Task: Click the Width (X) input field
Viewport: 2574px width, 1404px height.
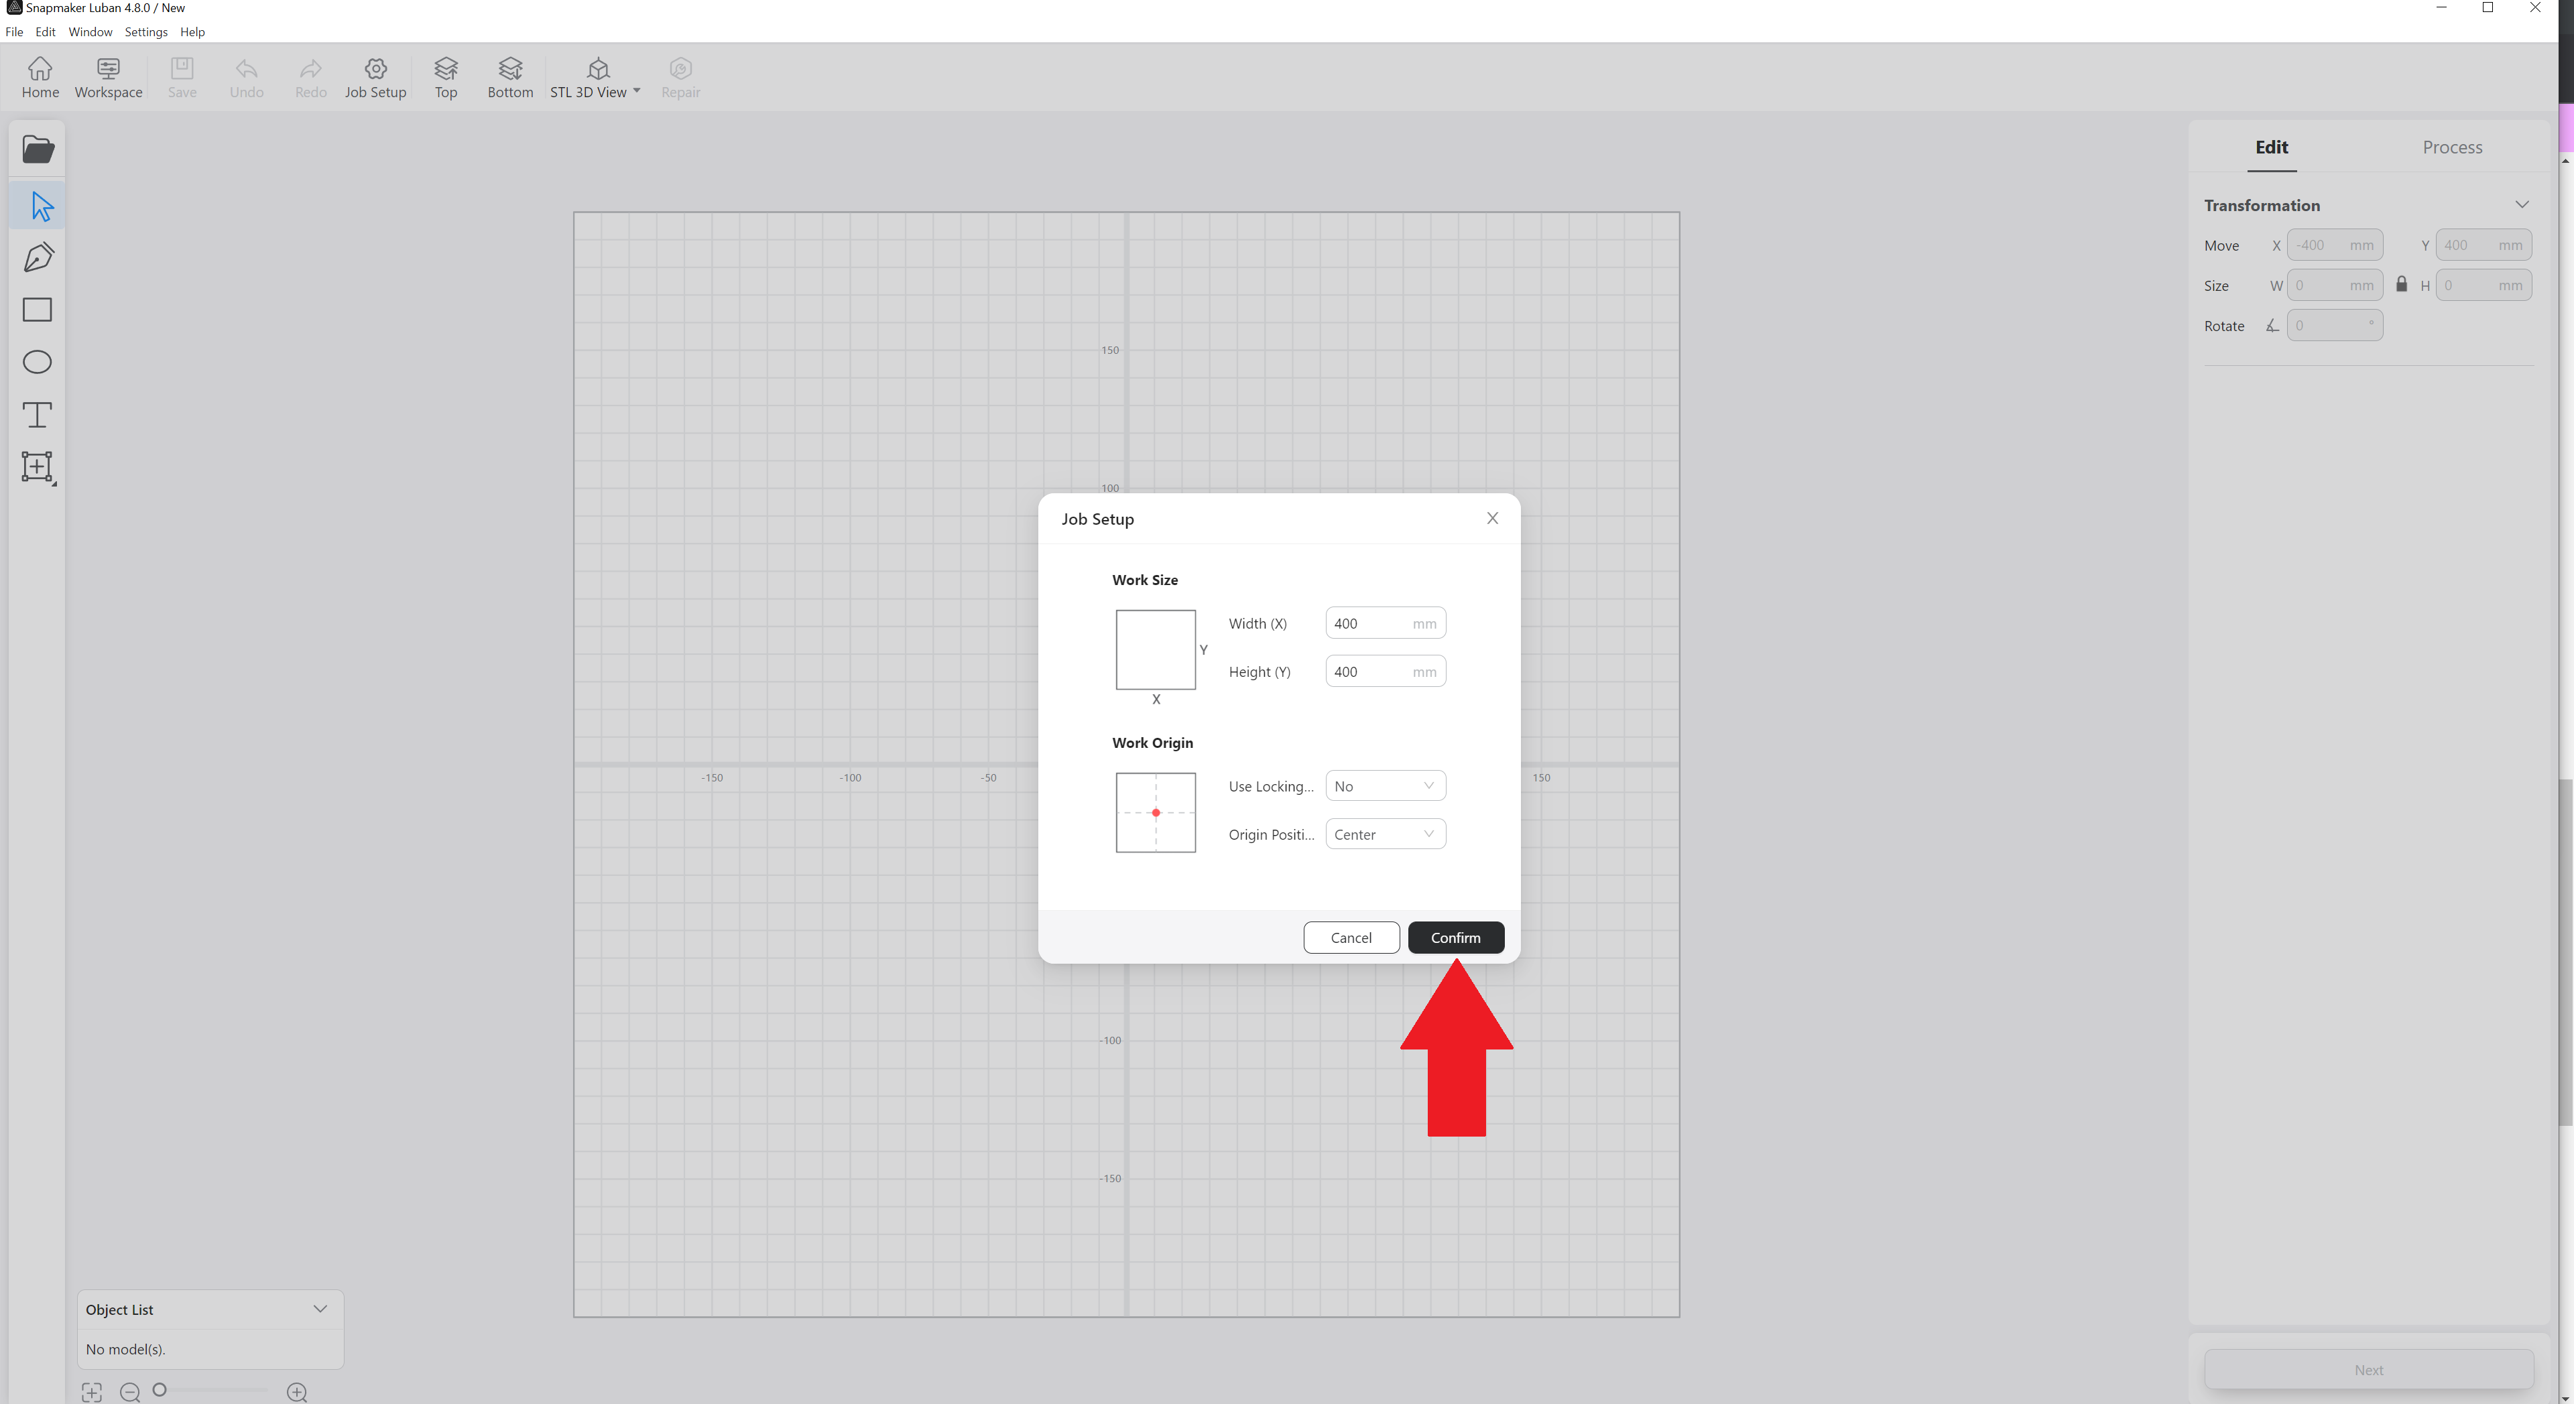Action: [1369, 623]
